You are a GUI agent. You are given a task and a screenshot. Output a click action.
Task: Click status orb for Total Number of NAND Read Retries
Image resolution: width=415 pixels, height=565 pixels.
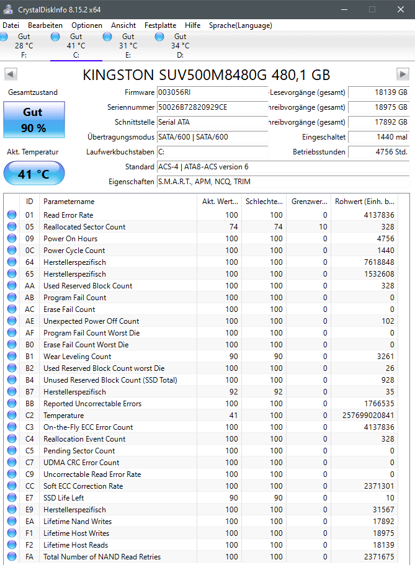[12, 556]
